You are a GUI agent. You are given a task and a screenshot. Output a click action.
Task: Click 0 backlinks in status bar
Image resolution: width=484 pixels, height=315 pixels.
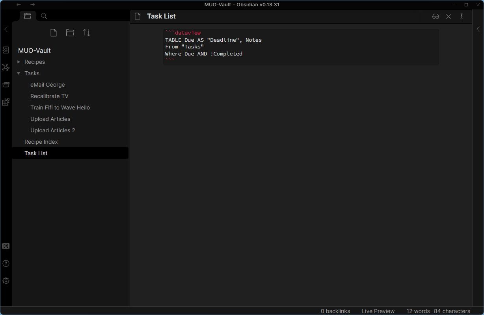[335, 311]
